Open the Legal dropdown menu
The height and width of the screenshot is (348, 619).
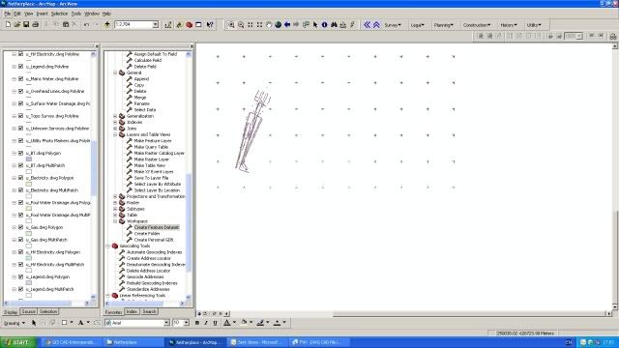click(x=417, y=25)
